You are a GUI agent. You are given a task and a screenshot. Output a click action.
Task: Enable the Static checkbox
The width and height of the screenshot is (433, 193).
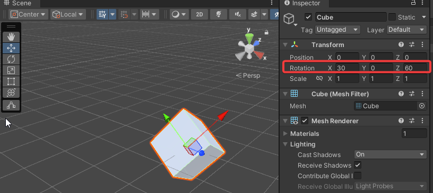392,17
